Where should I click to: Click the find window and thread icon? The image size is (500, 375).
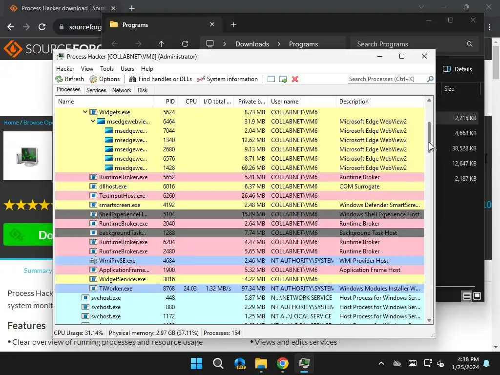point(283,79)
